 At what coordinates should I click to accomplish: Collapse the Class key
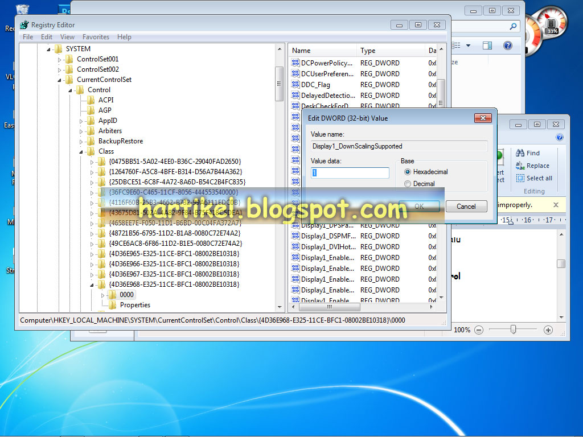(81, 151)
